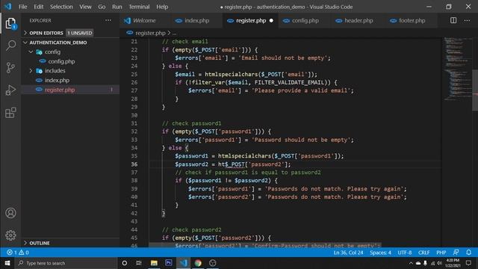Click the register.php breadcrumb
Screen dimensions: 478x269
coord(150,33)
